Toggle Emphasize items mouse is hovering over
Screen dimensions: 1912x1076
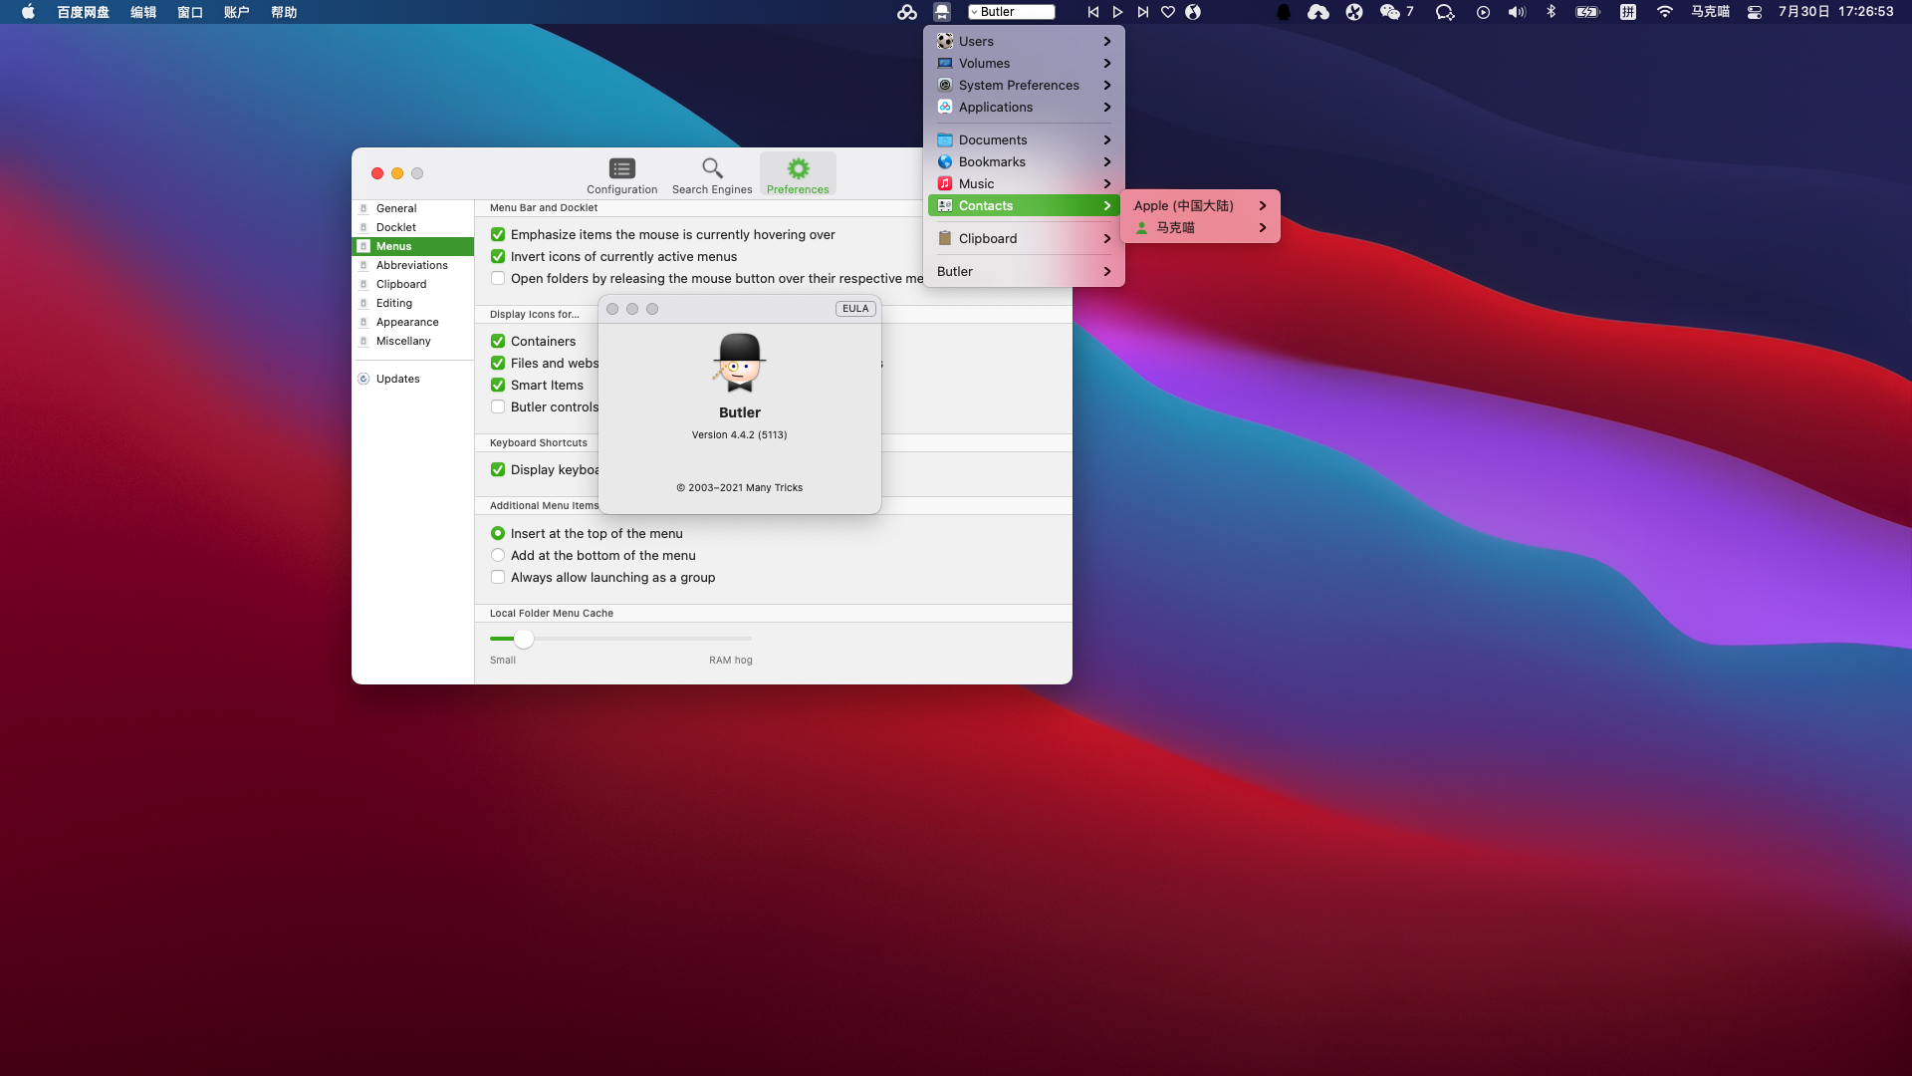point(498,234)
